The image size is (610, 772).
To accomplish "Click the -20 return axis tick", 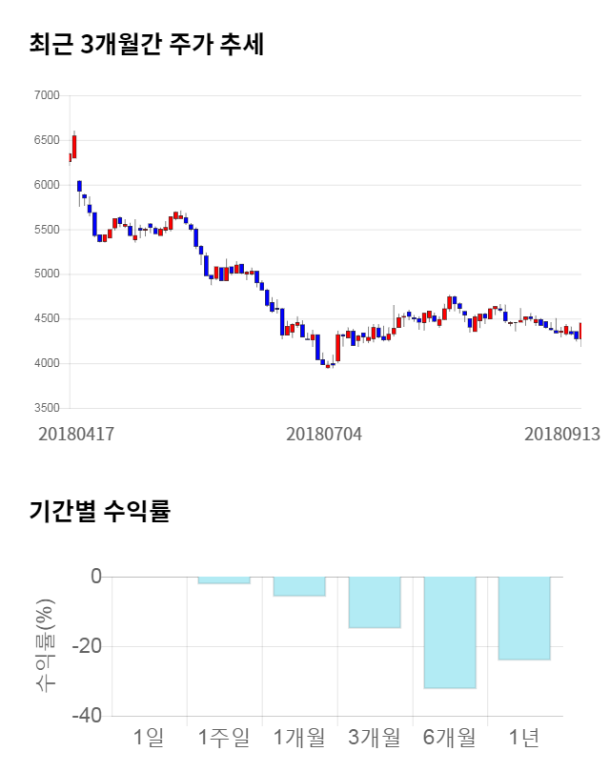I will 88,646.
